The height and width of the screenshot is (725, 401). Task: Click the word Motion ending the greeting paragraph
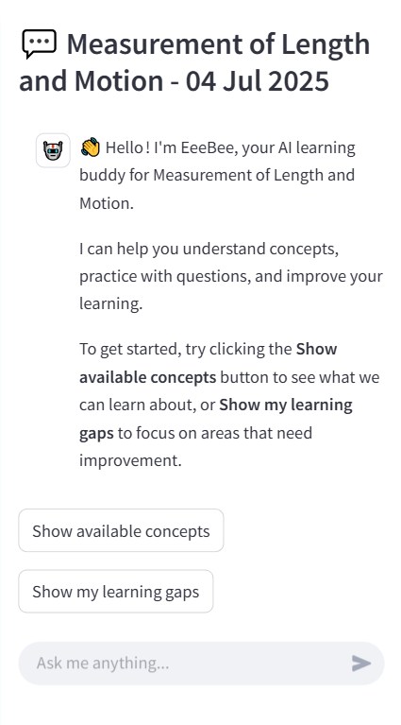point(106,203)
